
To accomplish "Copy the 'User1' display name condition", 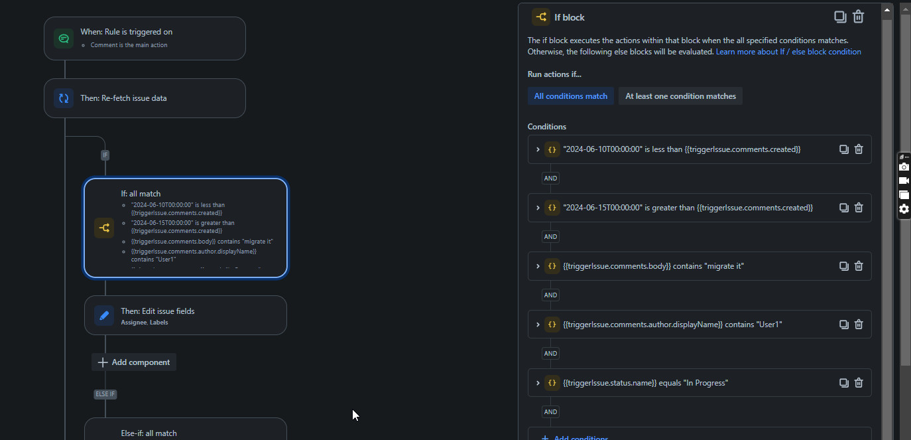I will 844,325.
